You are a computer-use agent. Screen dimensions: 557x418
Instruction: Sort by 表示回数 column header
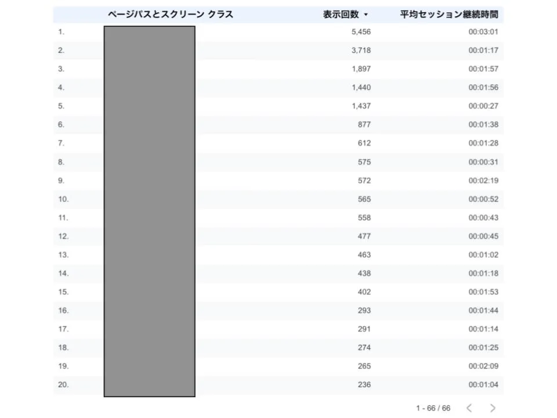(x=341, y=14)
